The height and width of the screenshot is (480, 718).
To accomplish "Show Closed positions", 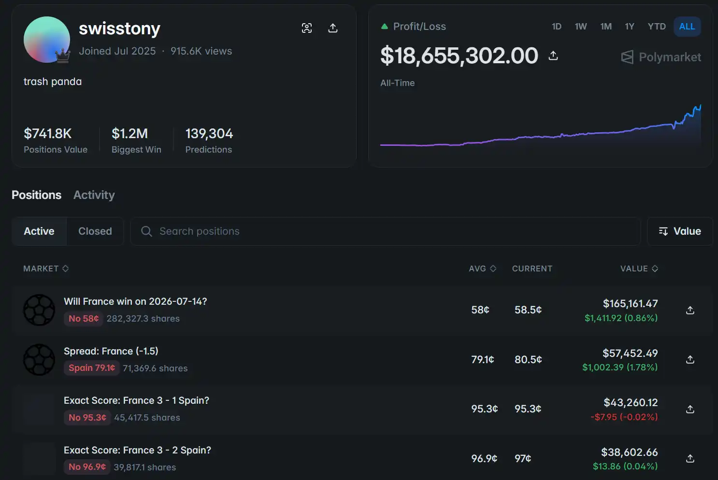I will click(x=95, y=231).
